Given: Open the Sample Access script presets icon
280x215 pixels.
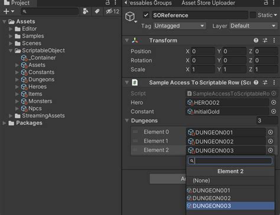Looking at the screenshot, I should (x=265, y=82).
